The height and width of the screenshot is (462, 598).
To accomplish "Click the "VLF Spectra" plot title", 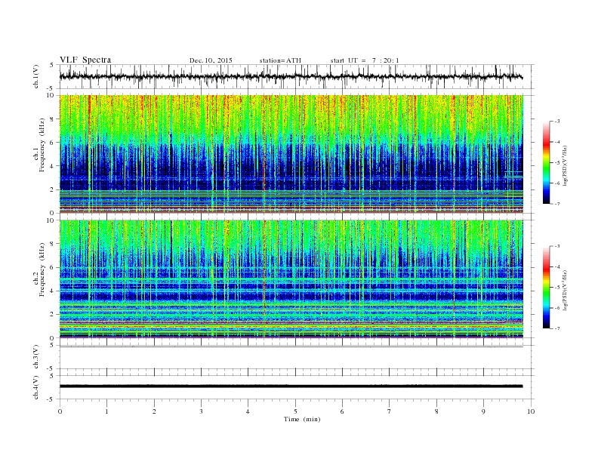I will pyautogui.click(x=85, y=60).
